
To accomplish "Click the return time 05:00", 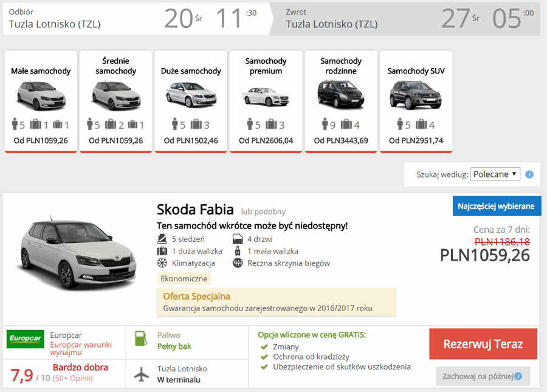I will (x=513, y=18).
